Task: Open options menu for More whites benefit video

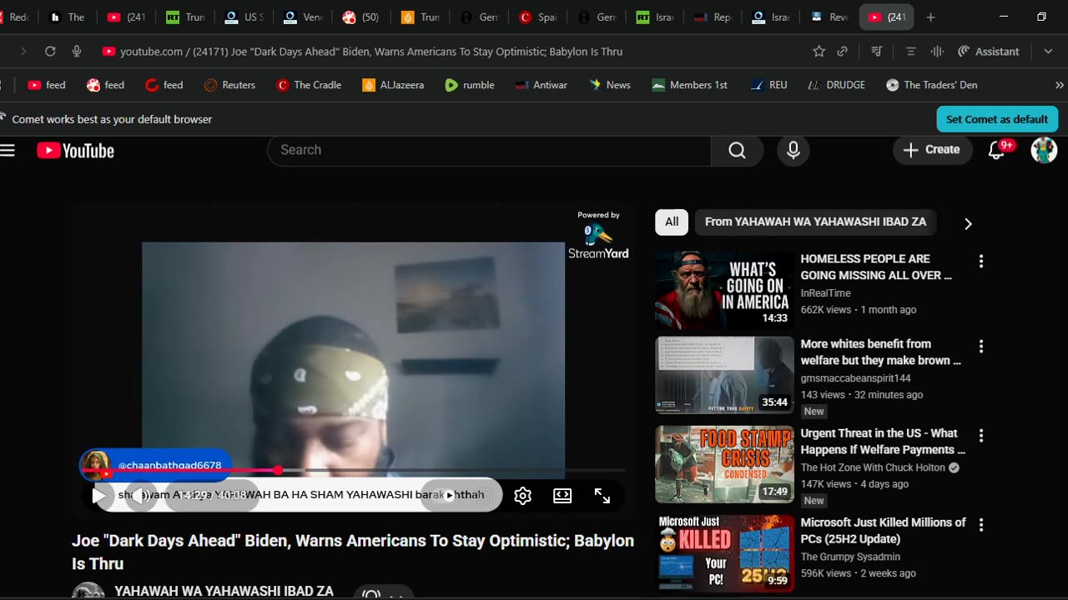Action: pos(981,346)
